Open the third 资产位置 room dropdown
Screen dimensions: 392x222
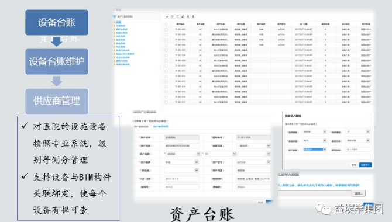point(255,154)
